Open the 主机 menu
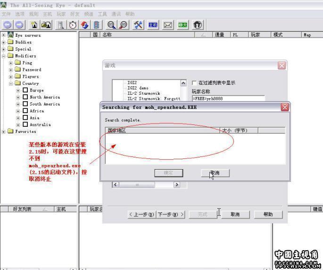 tap(47, 14)
